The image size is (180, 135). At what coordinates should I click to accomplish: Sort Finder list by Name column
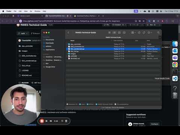click(72, 40)
